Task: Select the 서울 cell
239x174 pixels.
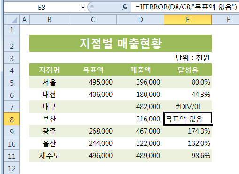Action: [49, 82]
